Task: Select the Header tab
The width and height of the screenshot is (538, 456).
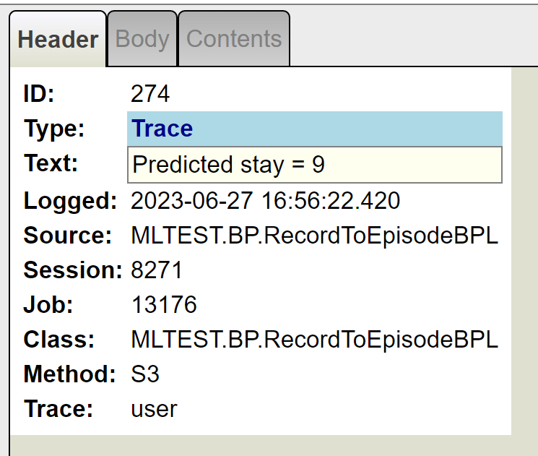Action: coord(58,39)
